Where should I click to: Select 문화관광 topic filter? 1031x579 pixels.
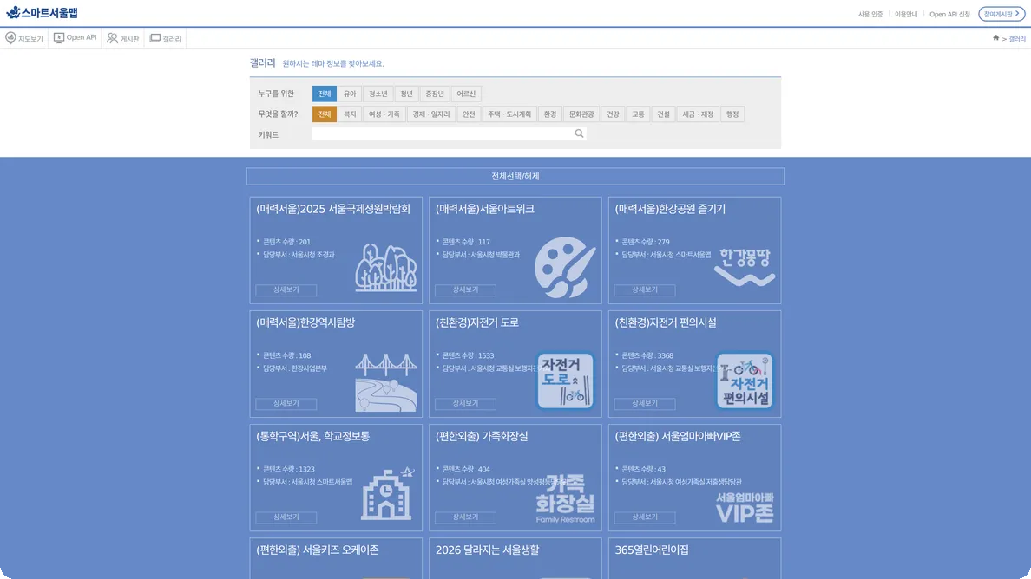coord(581,114)
